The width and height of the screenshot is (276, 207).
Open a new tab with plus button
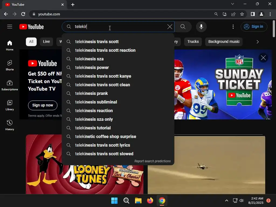pyautogui.click(x=73, y=5)
